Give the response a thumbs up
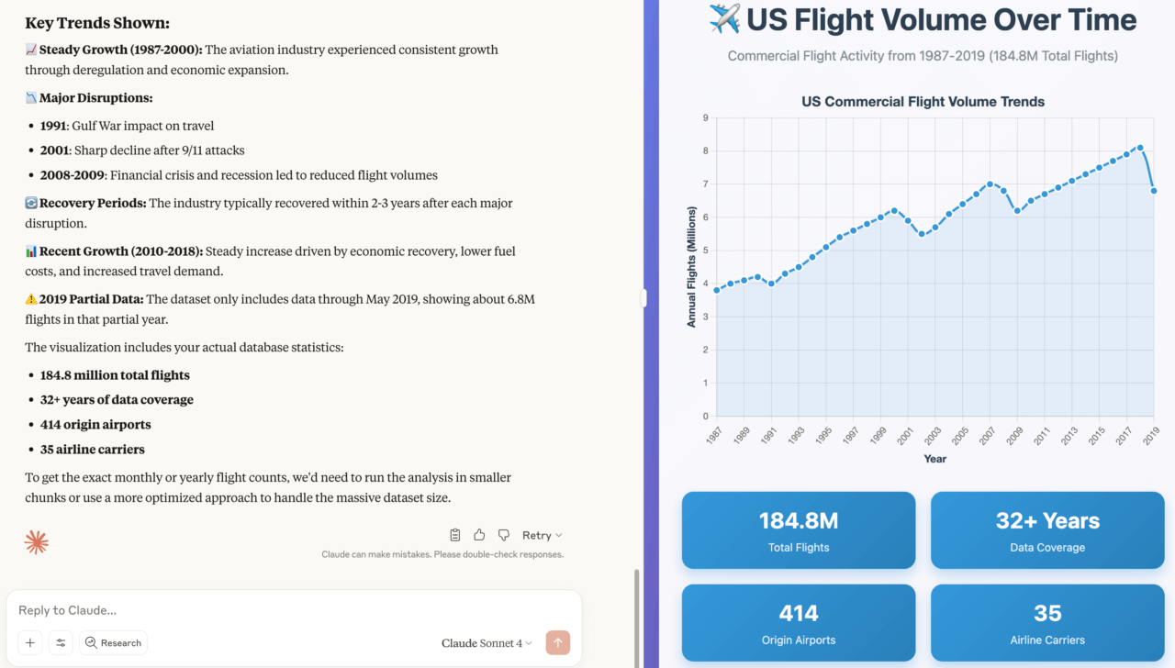Viewport: 1175px width, 668px height. pos(478,534)
